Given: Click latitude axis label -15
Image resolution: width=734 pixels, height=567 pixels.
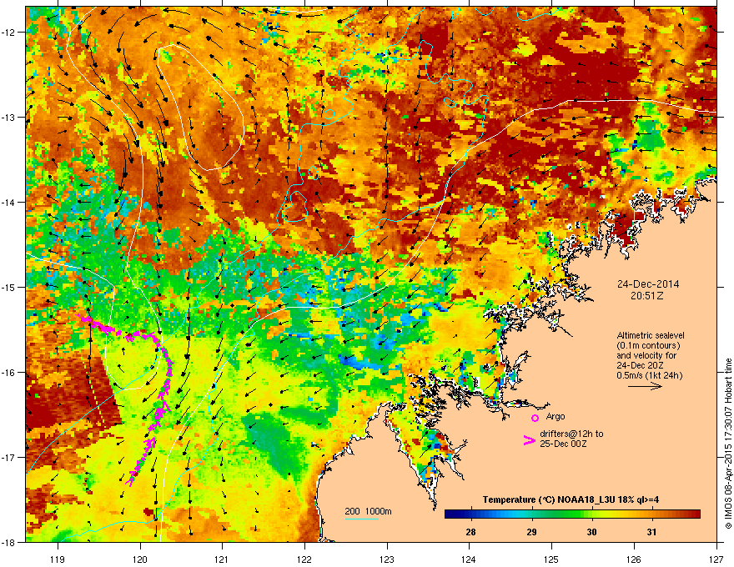Looking at the screenshot, I should point(9,287).
